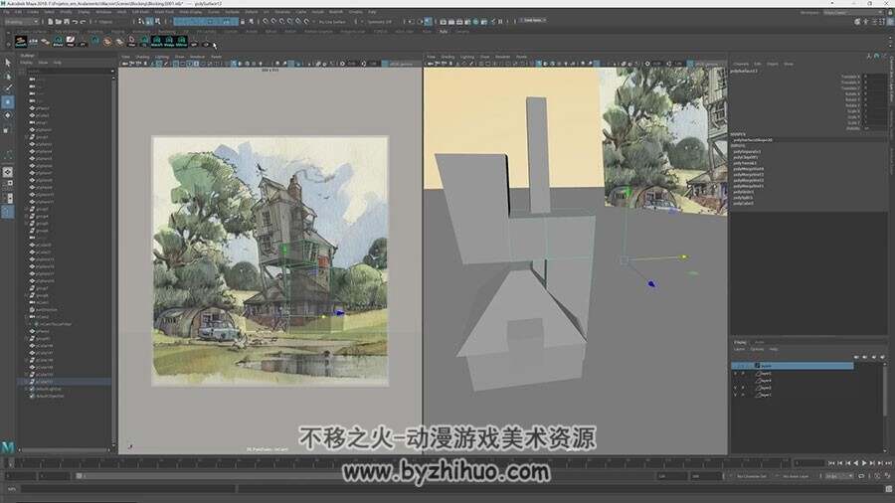
Task: Open No Anim Layer dropdown
Action: 797,476
